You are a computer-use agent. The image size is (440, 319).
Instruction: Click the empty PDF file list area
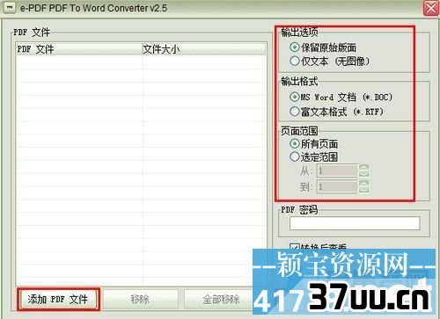click(x=141, y=170)
